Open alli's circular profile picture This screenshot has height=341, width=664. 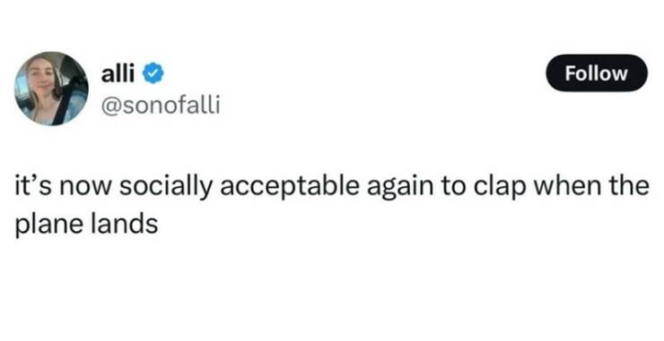click(51, 89)
